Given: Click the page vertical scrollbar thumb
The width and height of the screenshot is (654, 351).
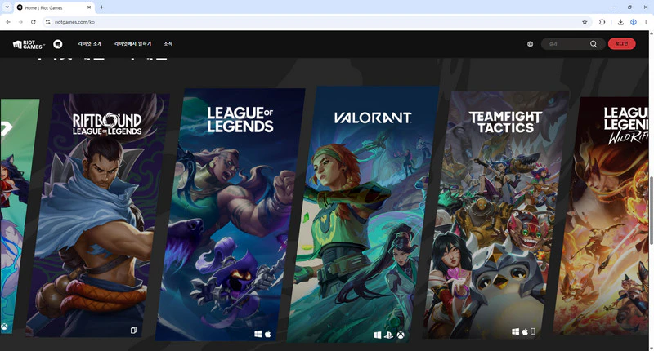Looking at the screenshot, I should (652, 211).
